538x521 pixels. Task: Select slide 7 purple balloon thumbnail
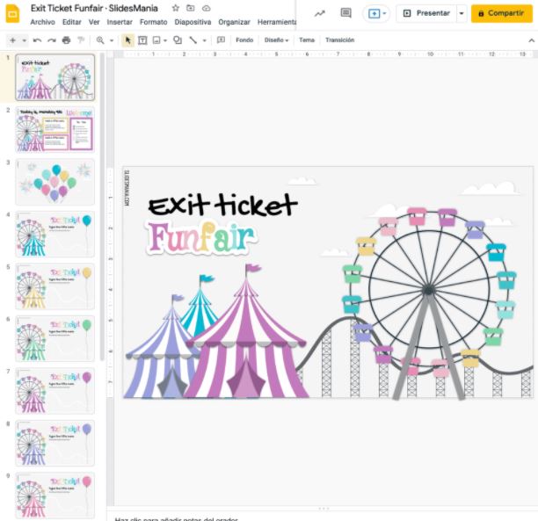point(55,391)
